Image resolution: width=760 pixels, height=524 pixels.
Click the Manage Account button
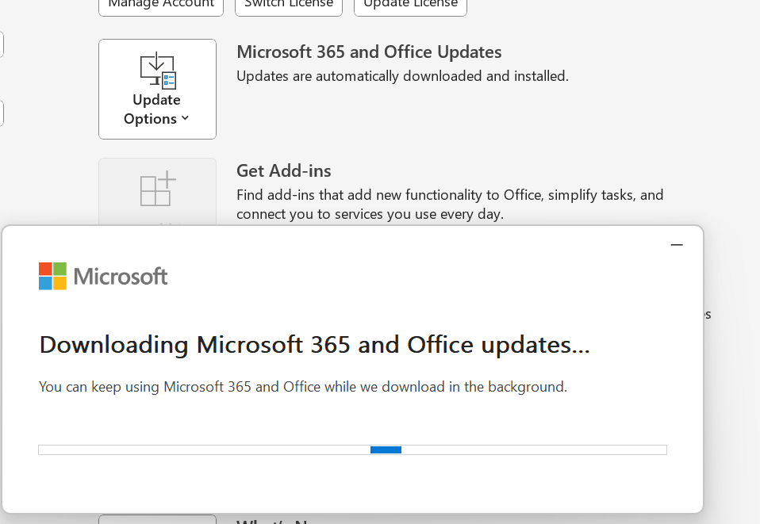[x=161, y=4]
